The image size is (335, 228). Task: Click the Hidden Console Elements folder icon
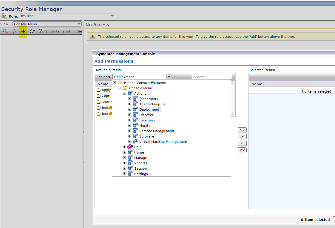click(x=120, y=83)
